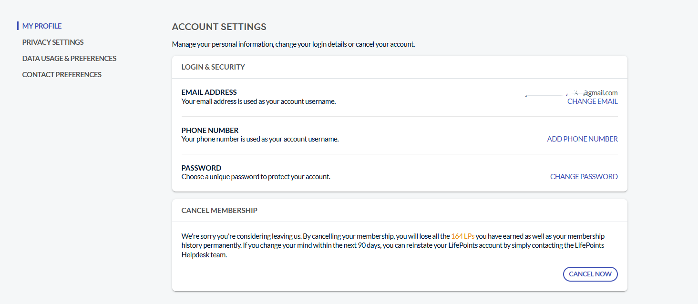Click the cancellation warning paragraph
Screen dimensions: 698x304
[395, 245]
